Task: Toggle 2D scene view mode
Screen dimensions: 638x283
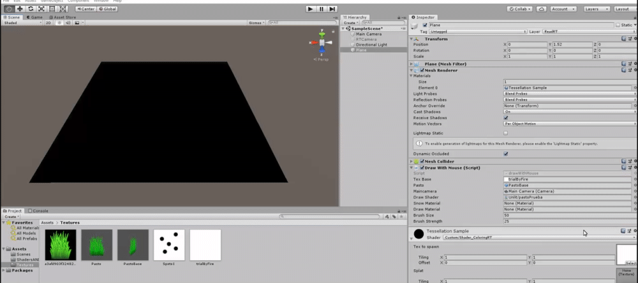Action: pyautogui.click(x=48, y=23)
